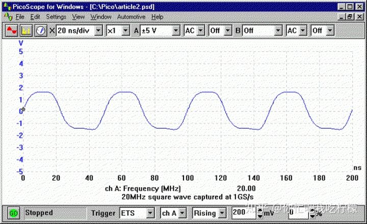This screenshot has height=224, width=367.
Task: Open the Settings menu
Action: (56, 17)
